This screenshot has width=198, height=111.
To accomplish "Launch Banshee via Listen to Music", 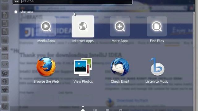I will pos(157,67).
